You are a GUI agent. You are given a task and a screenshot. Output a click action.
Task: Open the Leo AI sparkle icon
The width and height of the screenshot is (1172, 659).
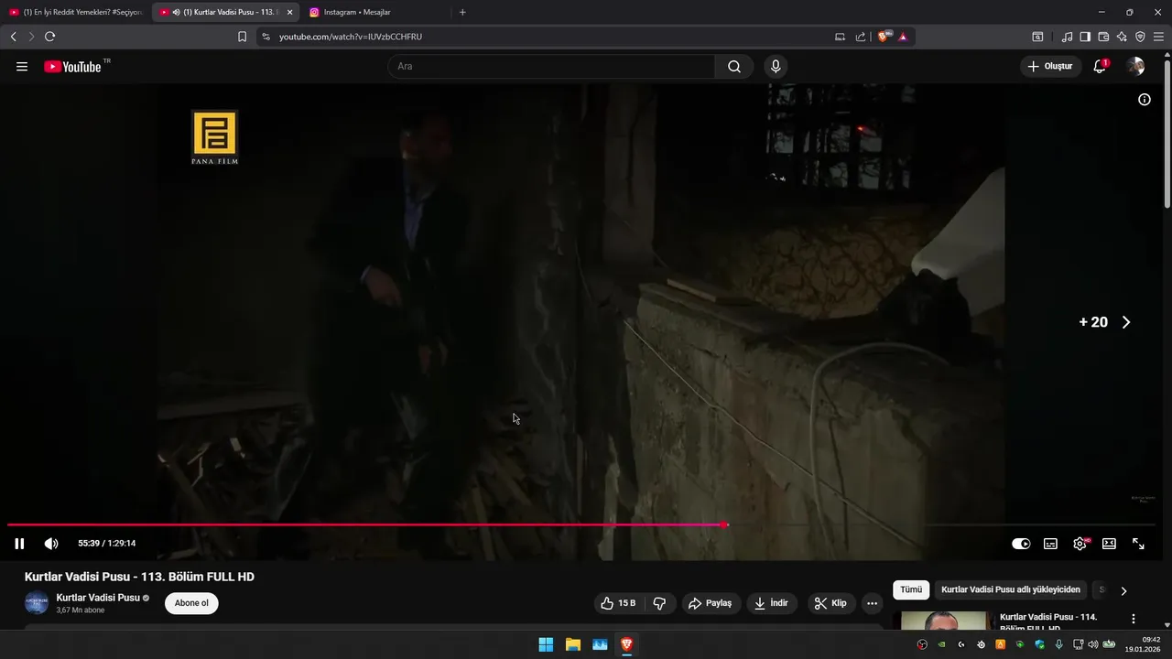click(x=1122, y=37)
